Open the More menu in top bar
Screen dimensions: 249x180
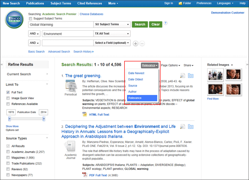pos(113,3)
